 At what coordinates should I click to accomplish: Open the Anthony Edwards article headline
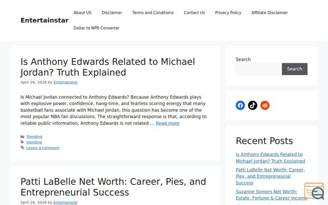(107, 67)
